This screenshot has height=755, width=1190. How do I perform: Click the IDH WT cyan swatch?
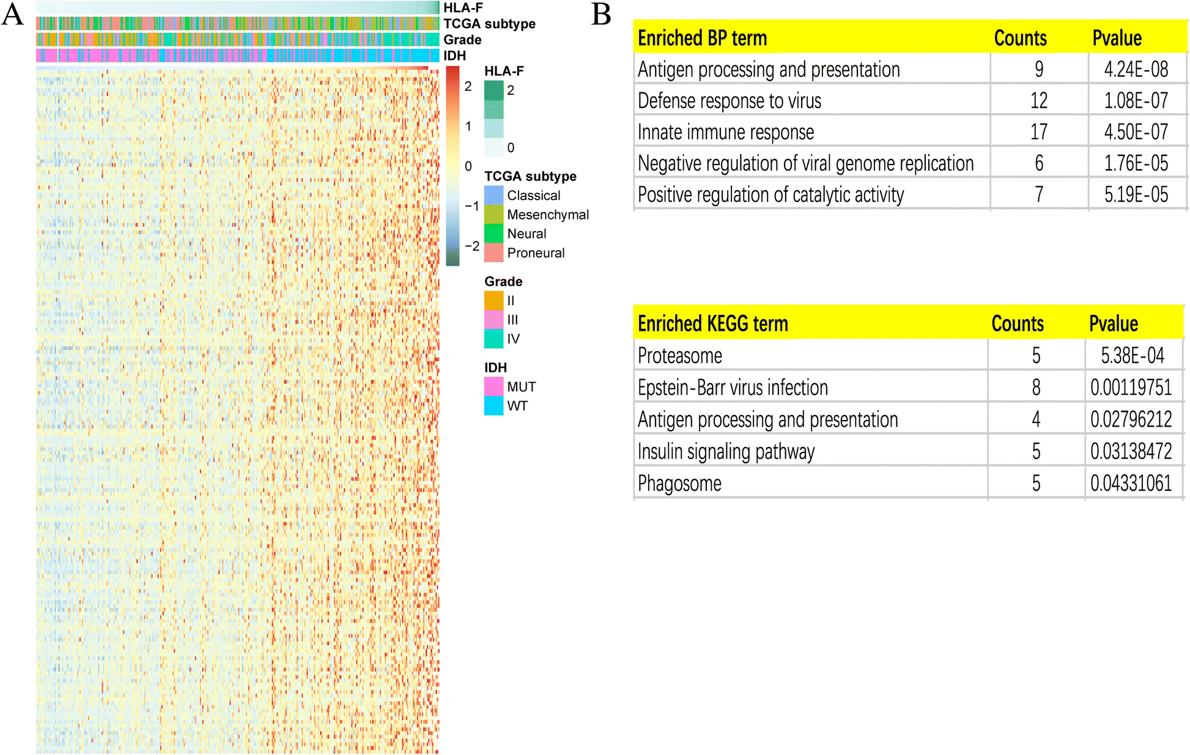(493, 406)
